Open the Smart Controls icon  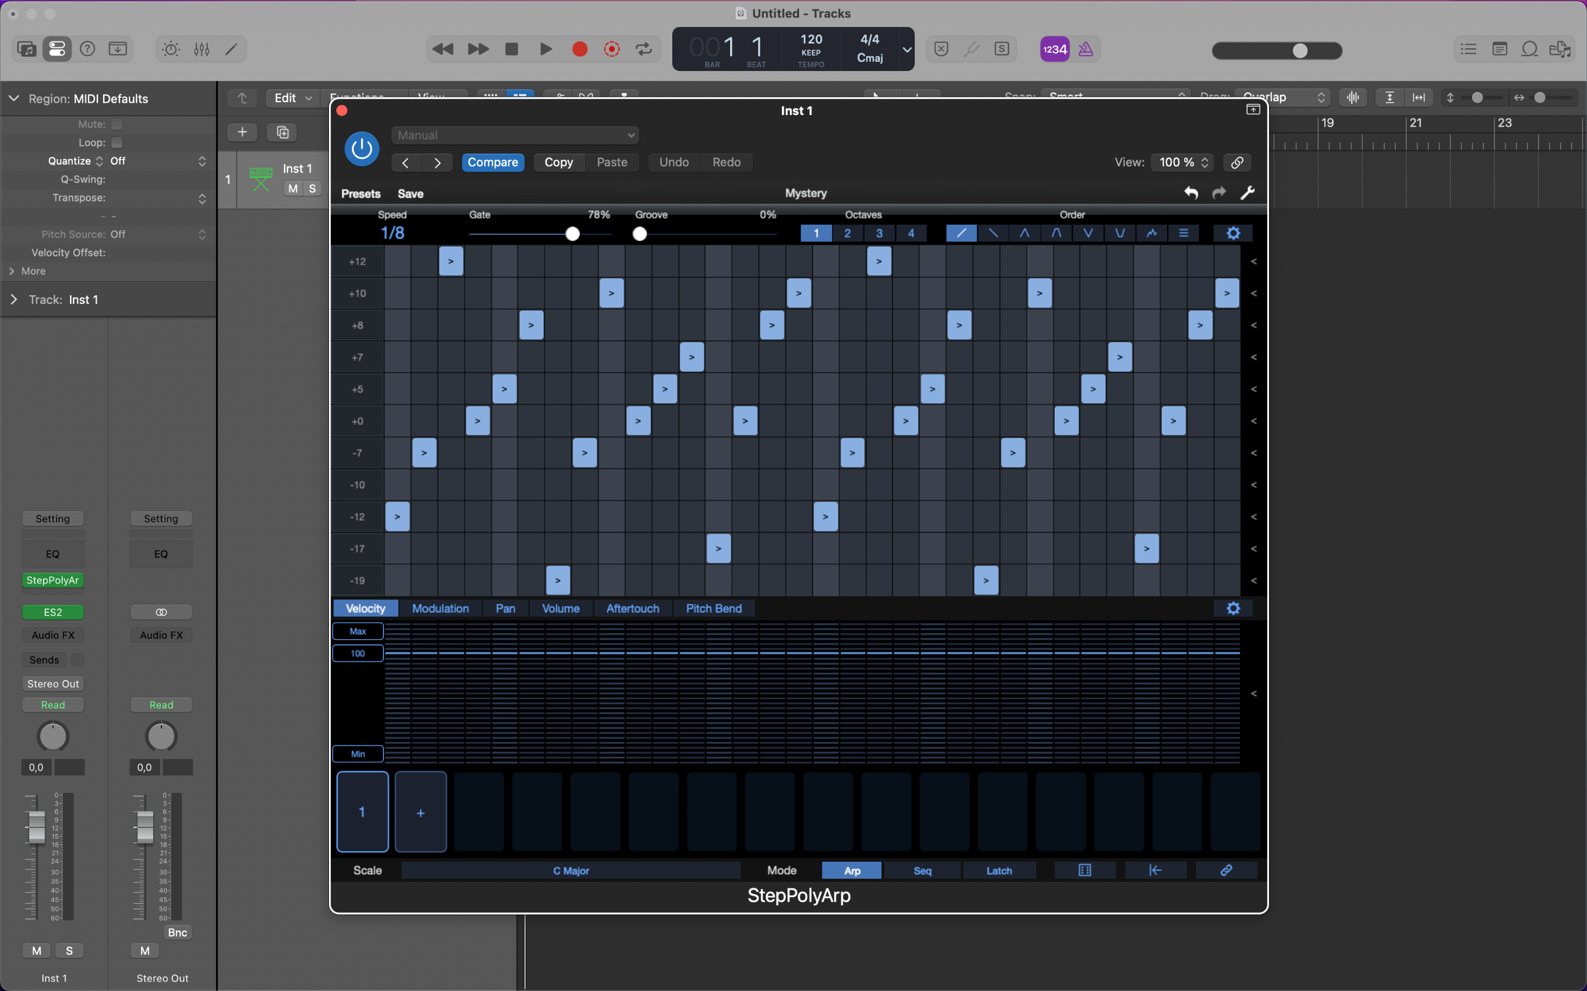pyautogui.click(x=170, y=49)
